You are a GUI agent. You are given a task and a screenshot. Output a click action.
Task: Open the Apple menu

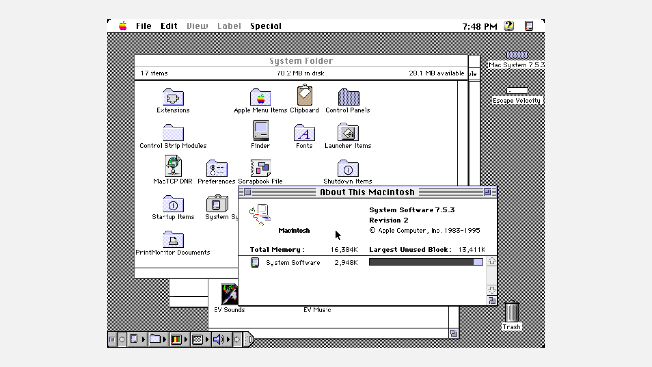coord(123,26)
